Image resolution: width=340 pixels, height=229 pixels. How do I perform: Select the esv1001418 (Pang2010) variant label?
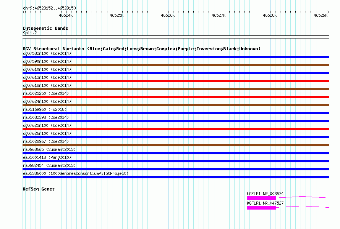(x=47, y=157)
